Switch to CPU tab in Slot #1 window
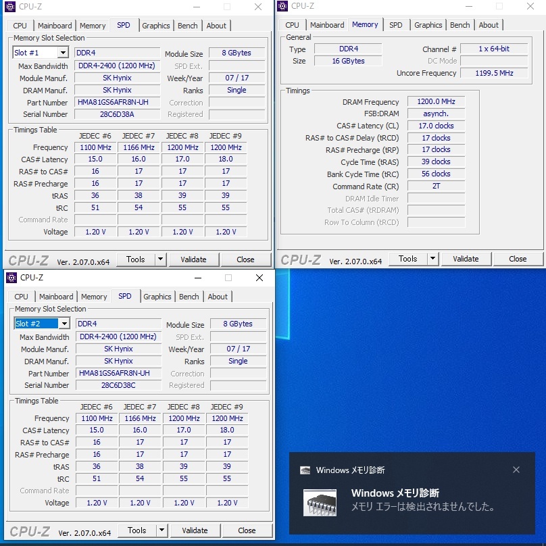The width and height of the screenshot is (546, 546). [20, 26]
